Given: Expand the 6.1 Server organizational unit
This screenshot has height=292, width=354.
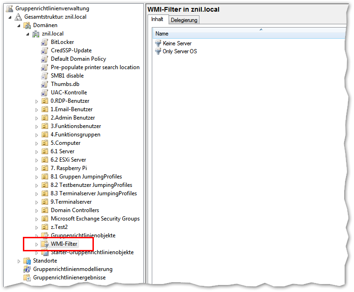Looking at the screenshot, I should pyautogui.click(x=36, y=151).
